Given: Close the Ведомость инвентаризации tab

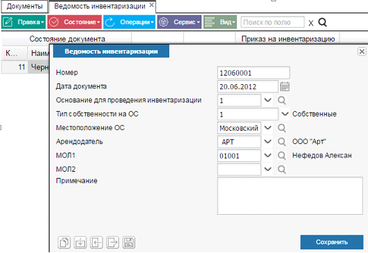Looking at the screenshot, I should (x=152, y=5).
